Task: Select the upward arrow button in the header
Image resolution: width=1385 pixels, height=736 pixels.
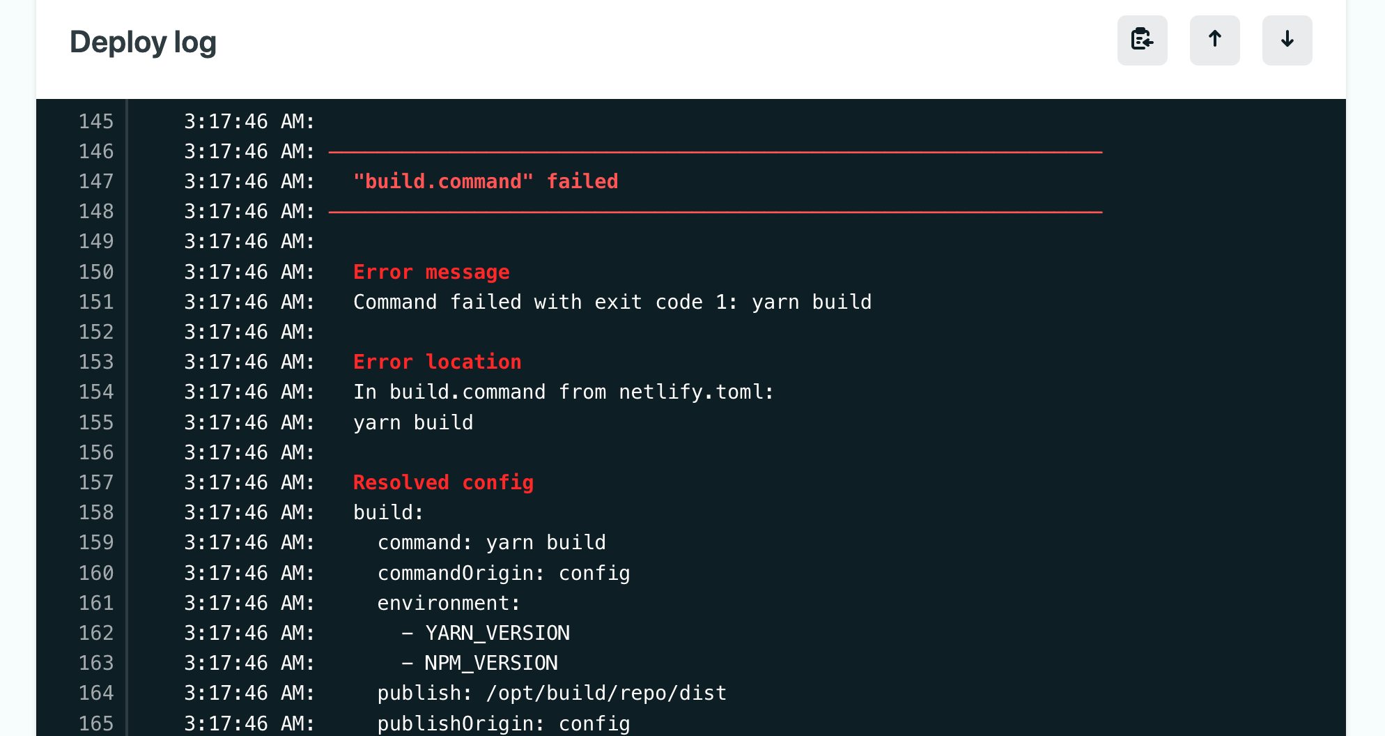Action: [1214, 40]
